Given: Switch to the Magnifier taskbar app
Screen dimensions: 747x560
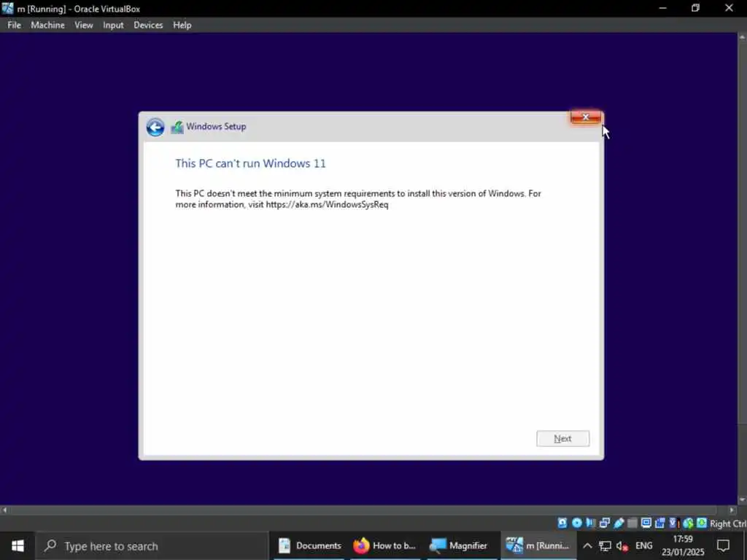Looking at the screenshot, I should 460,545.
